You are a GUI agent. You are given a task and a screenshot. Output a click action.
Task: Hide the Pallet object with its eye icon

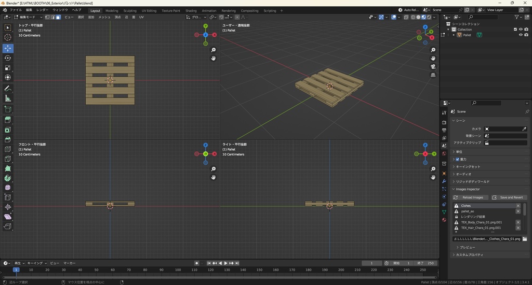pyautogui.click(x=521, y=35)
